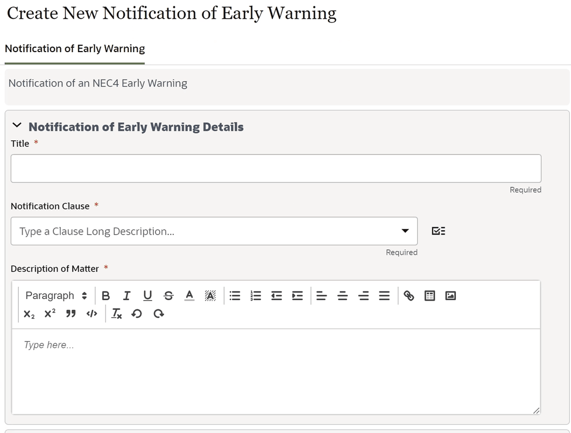Apply italic formatting
The height and width of the screenshot is (433, 571).
point(126,295)
